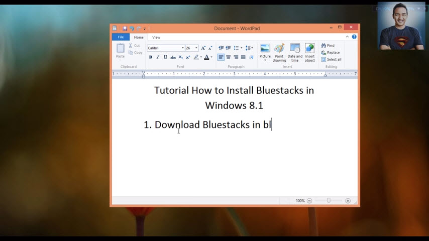The width and height of the screenshot is (429, 241).
Task: Click the zoom slider handle
Action: tap(329, 201)
